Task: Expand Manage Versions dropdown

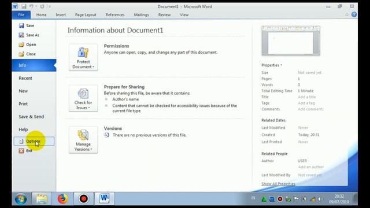Action: (x=83, y=140)
